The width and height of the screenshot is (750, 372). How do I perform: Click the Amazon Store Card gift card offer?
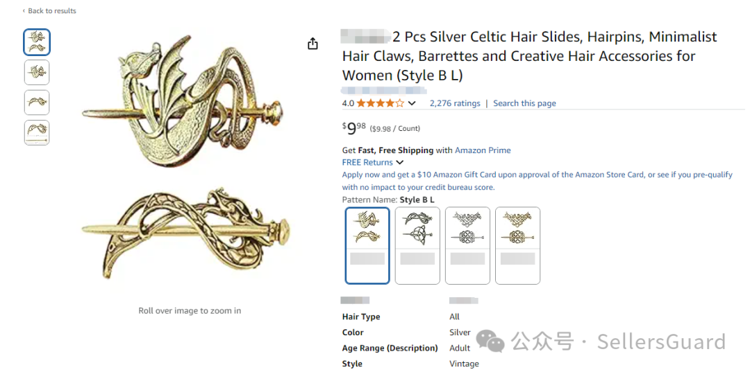coord(537,181)
